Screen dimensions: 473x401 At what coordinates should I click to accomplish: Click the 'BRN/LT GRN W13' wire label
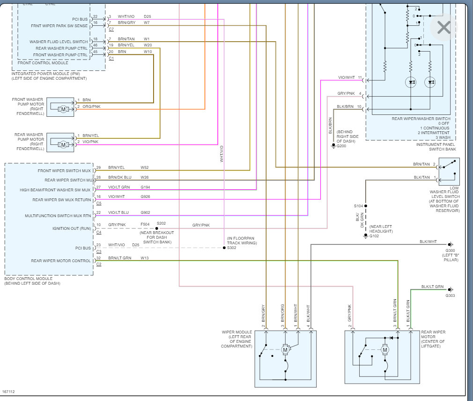point(128,258)
